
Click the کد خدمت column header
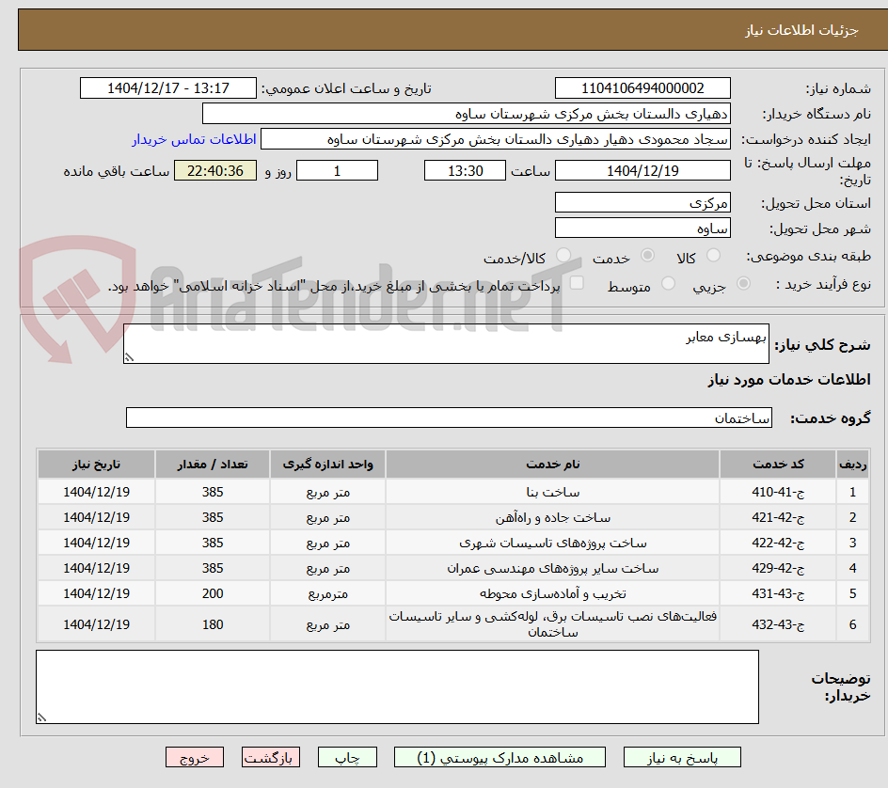[x=778, y=465]
